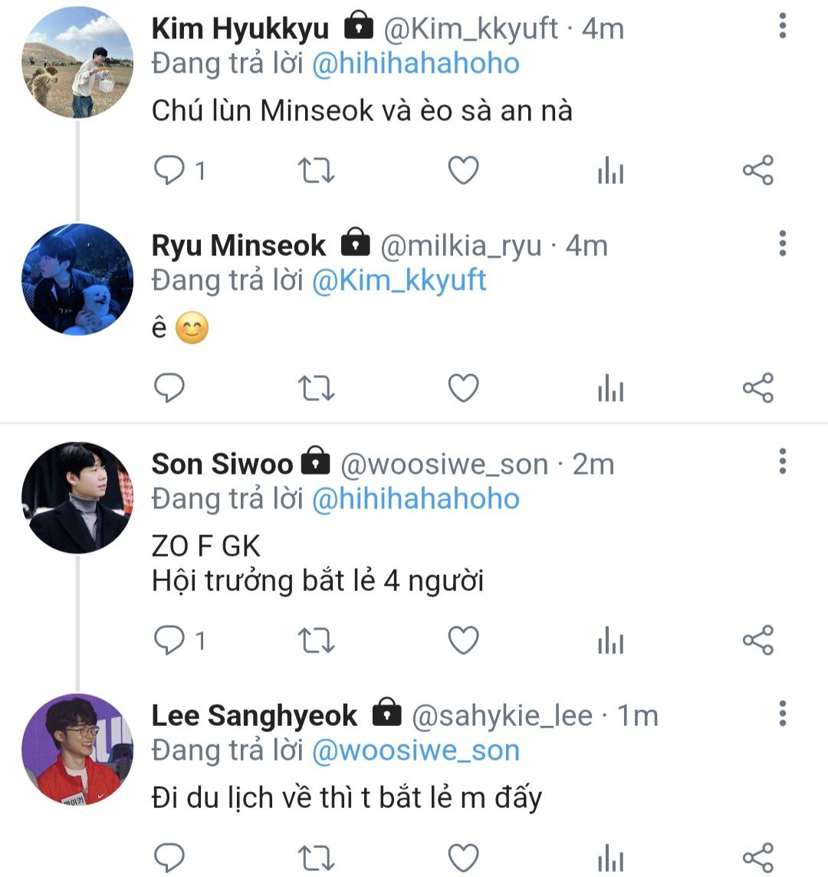The image size is (828, 877).
Task: Like Son Siwoo's tweet
Action: pyautogui.click(x=463, y=640)
